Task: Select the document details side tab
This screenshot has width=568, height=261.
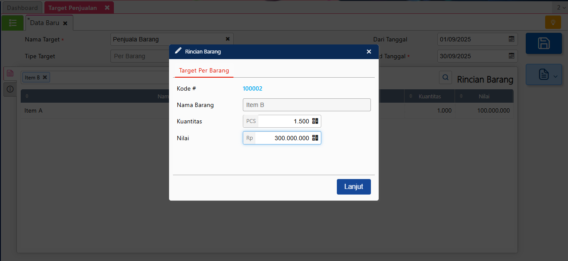Action: 10,73
